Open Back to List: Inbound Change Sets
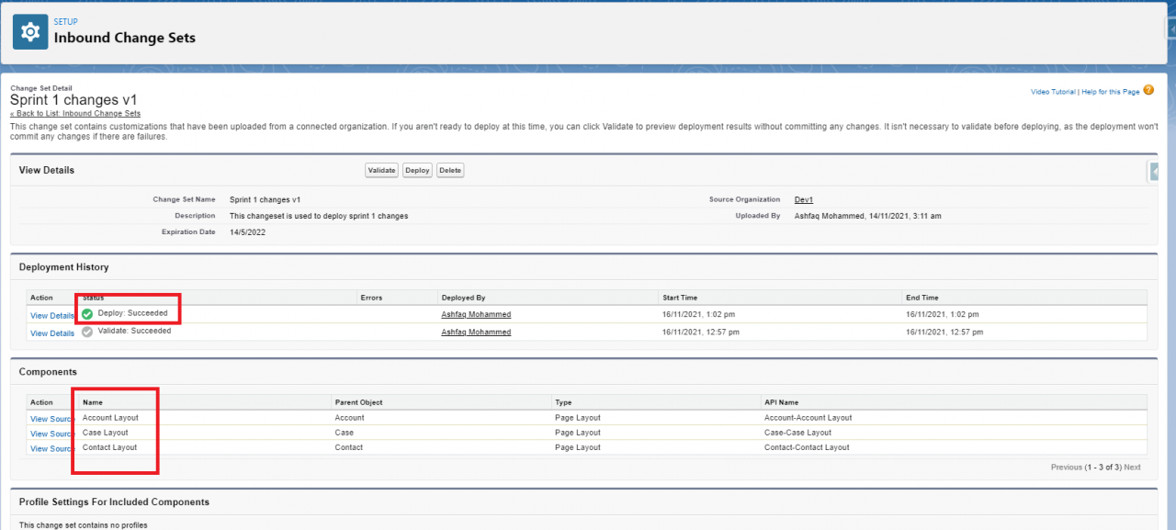 (75, 112)
